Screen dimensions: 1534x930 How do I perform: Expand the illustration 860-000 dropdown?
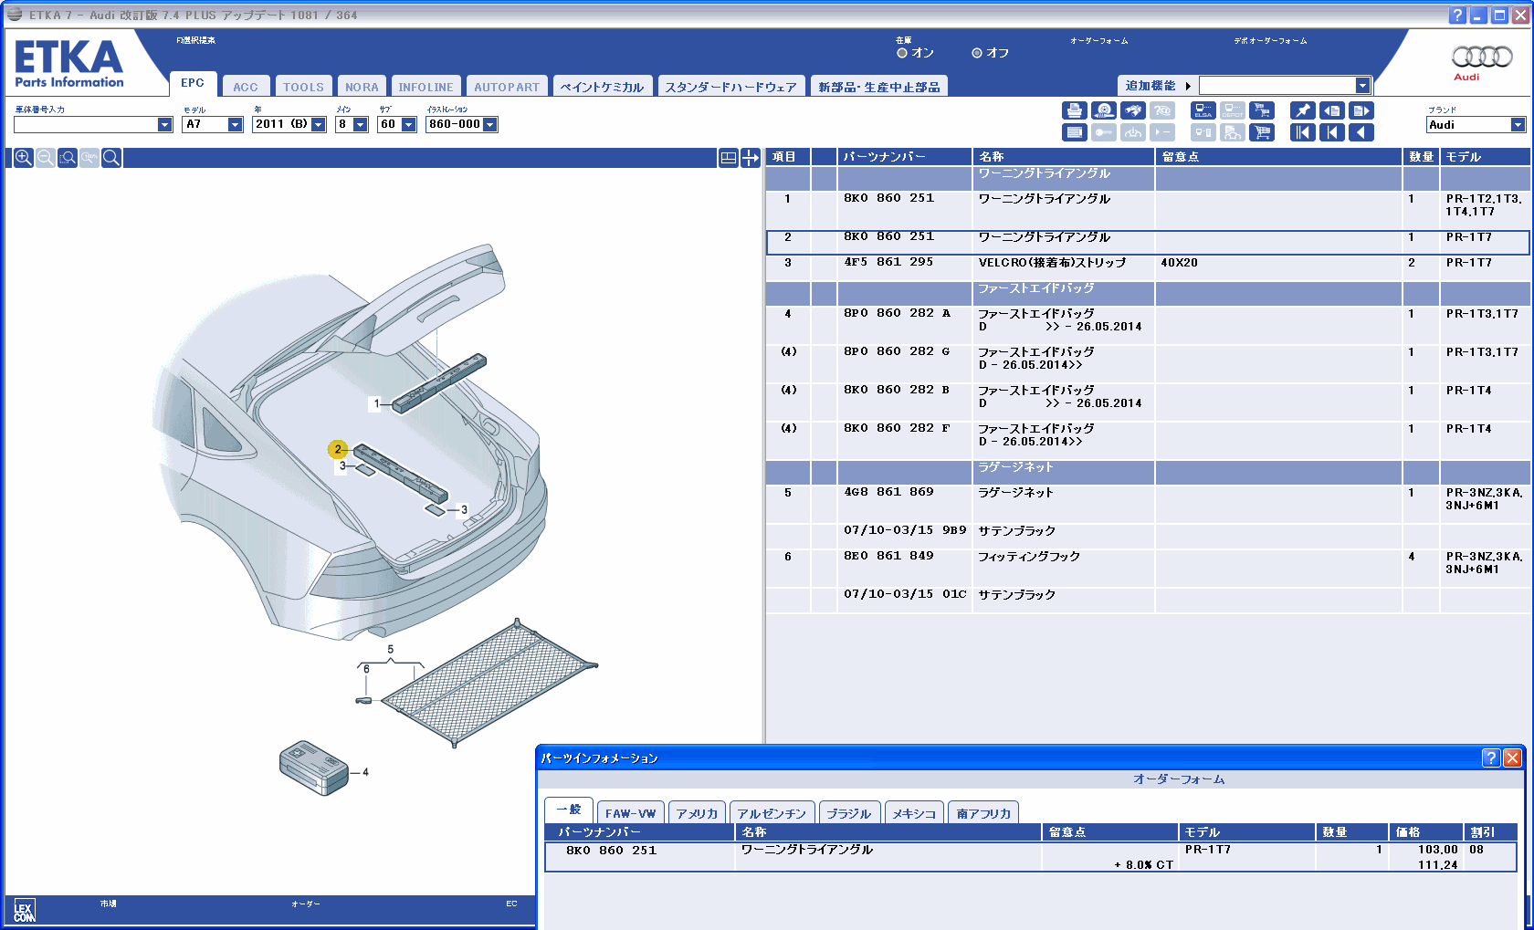coord(490,125)
